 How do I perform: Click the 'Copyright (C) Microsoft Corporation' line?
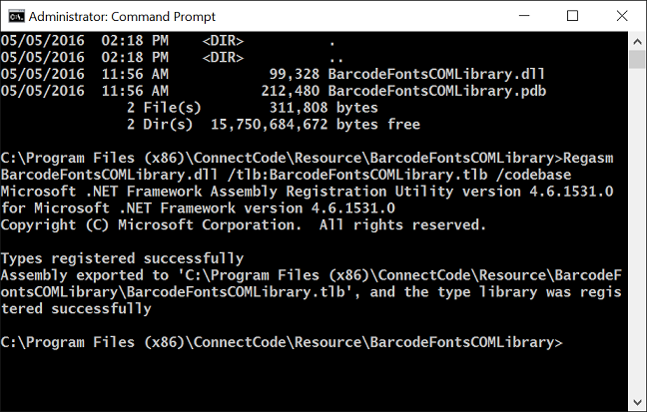[152, 225]
